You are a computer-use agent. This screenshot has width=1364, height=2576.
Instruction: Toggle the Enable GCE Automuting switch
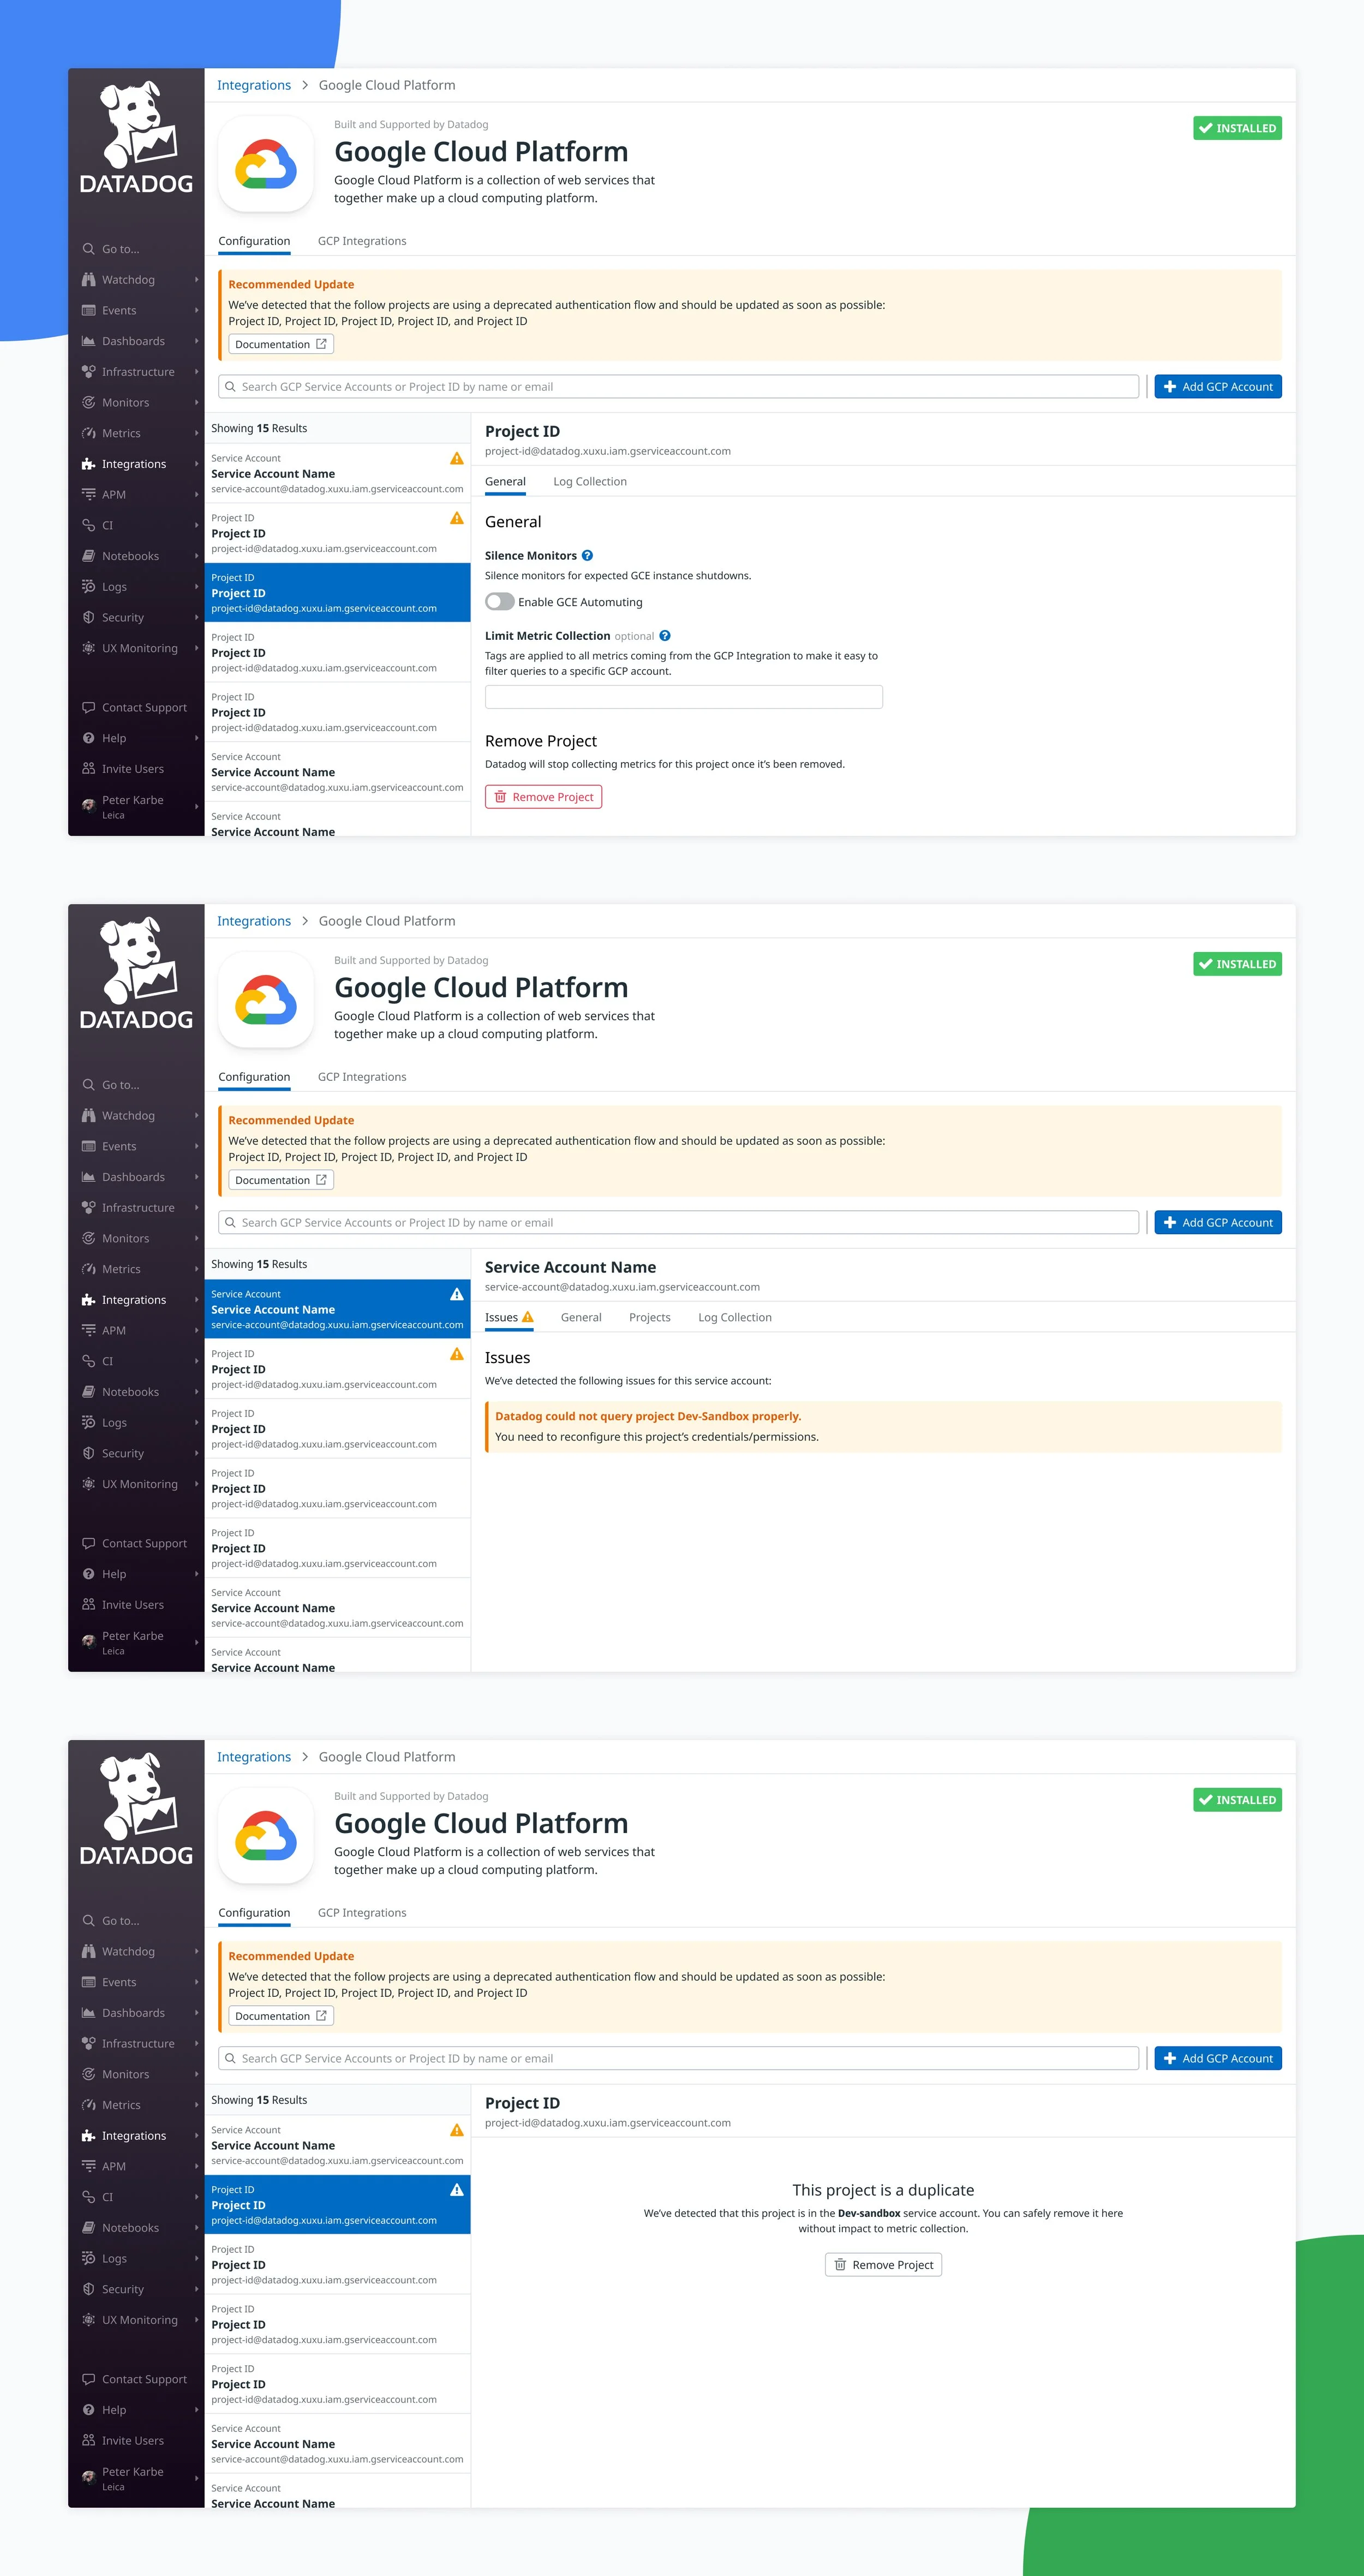coord(500,602)
